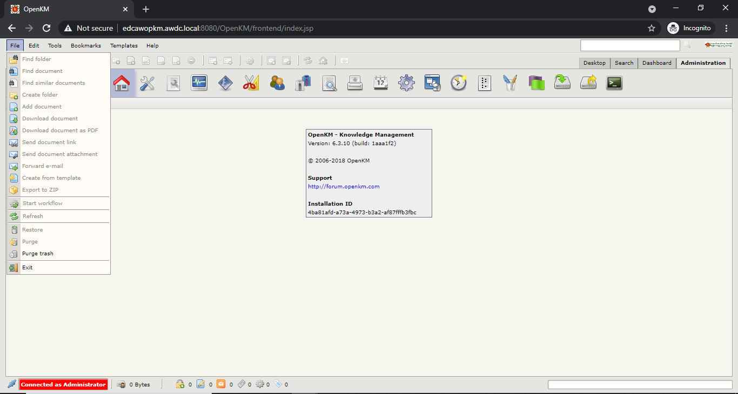Open the Bookmarks menu

[86, 46]
